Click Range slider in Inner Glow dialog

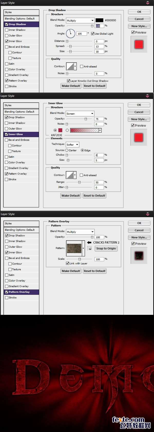click(x=79, y=182)
